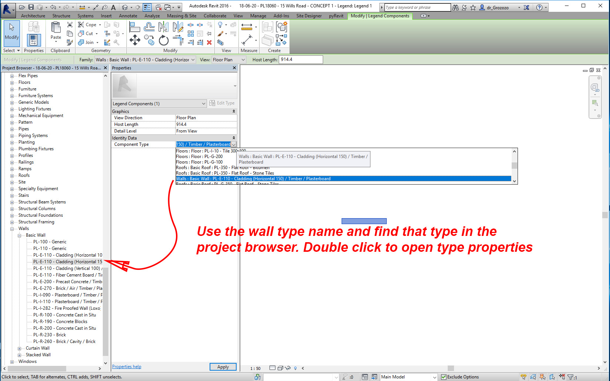Switch to the Architecture ribbon tab
Screen dimensions: 610x381
coord(33,16)
